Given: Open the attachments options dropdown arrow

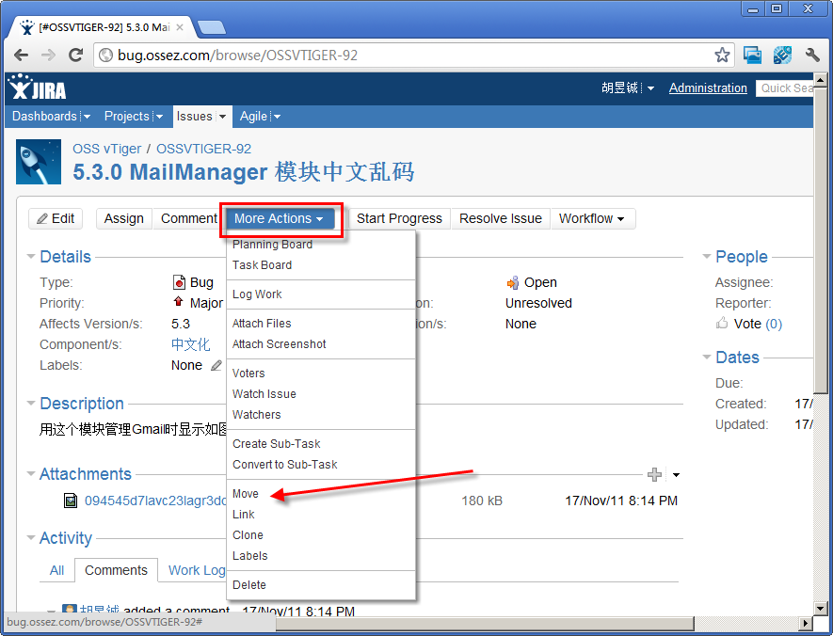Looking at the screenshot, I should (x=676, y=474).
